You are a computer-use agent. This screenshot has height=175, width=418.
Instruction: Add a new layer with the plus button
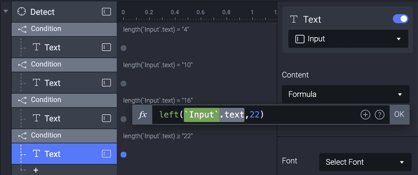click(36, 170)
